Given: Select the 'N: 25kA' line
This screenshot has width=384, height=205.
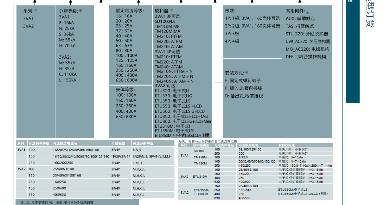Looking at the screenshot, I should (67, 29).
